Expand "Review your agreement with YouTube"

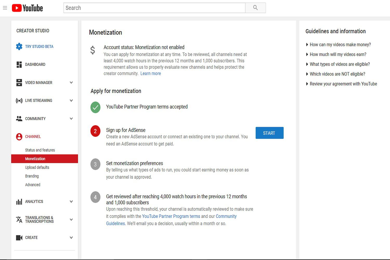point(343,84)
